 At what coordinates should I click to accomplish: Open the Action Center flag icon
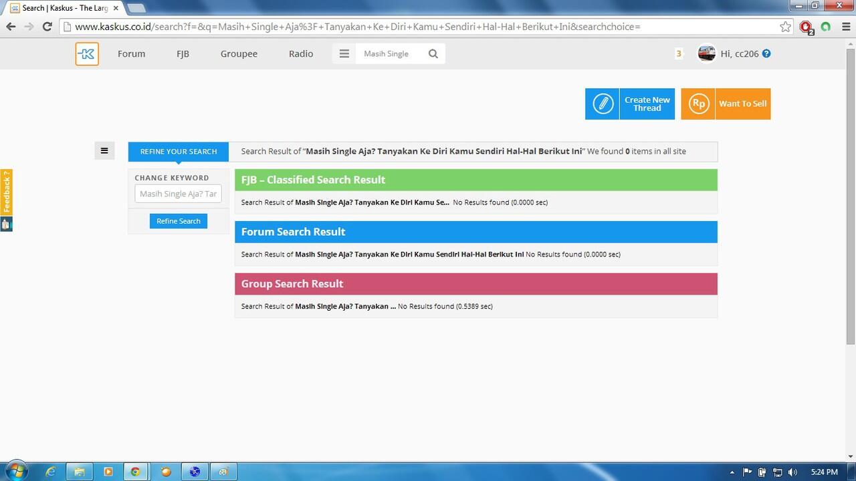(x=748, y=472)
